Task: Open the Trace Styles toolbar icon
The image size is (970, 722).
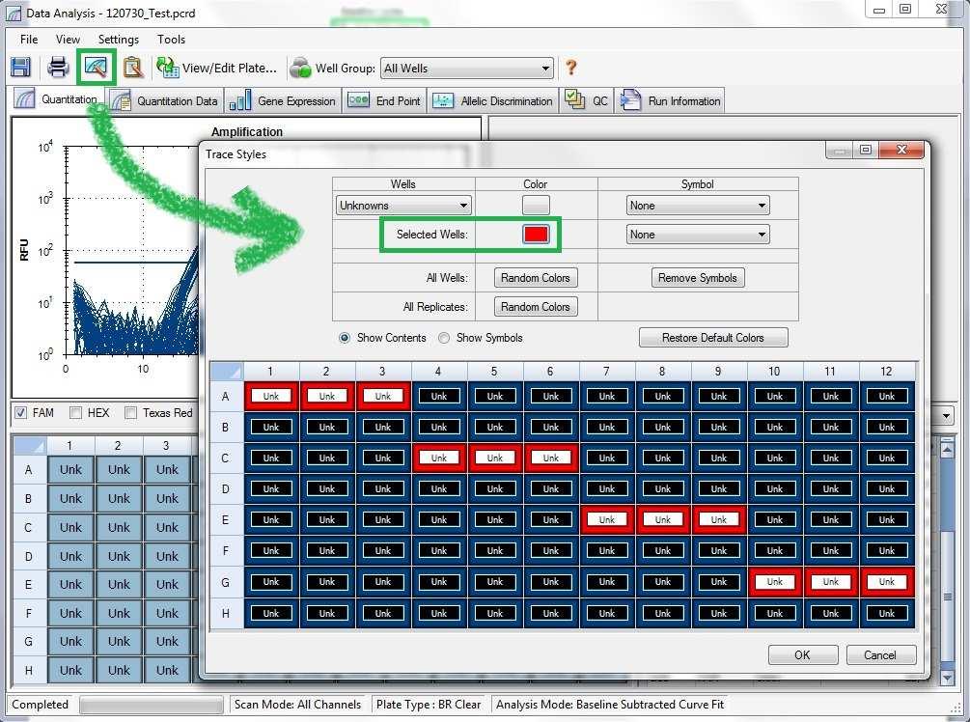Action: click(96, 67)
